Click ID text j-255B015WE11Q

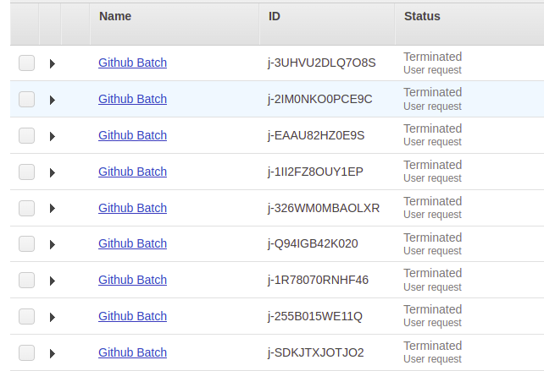click(315, 316)
